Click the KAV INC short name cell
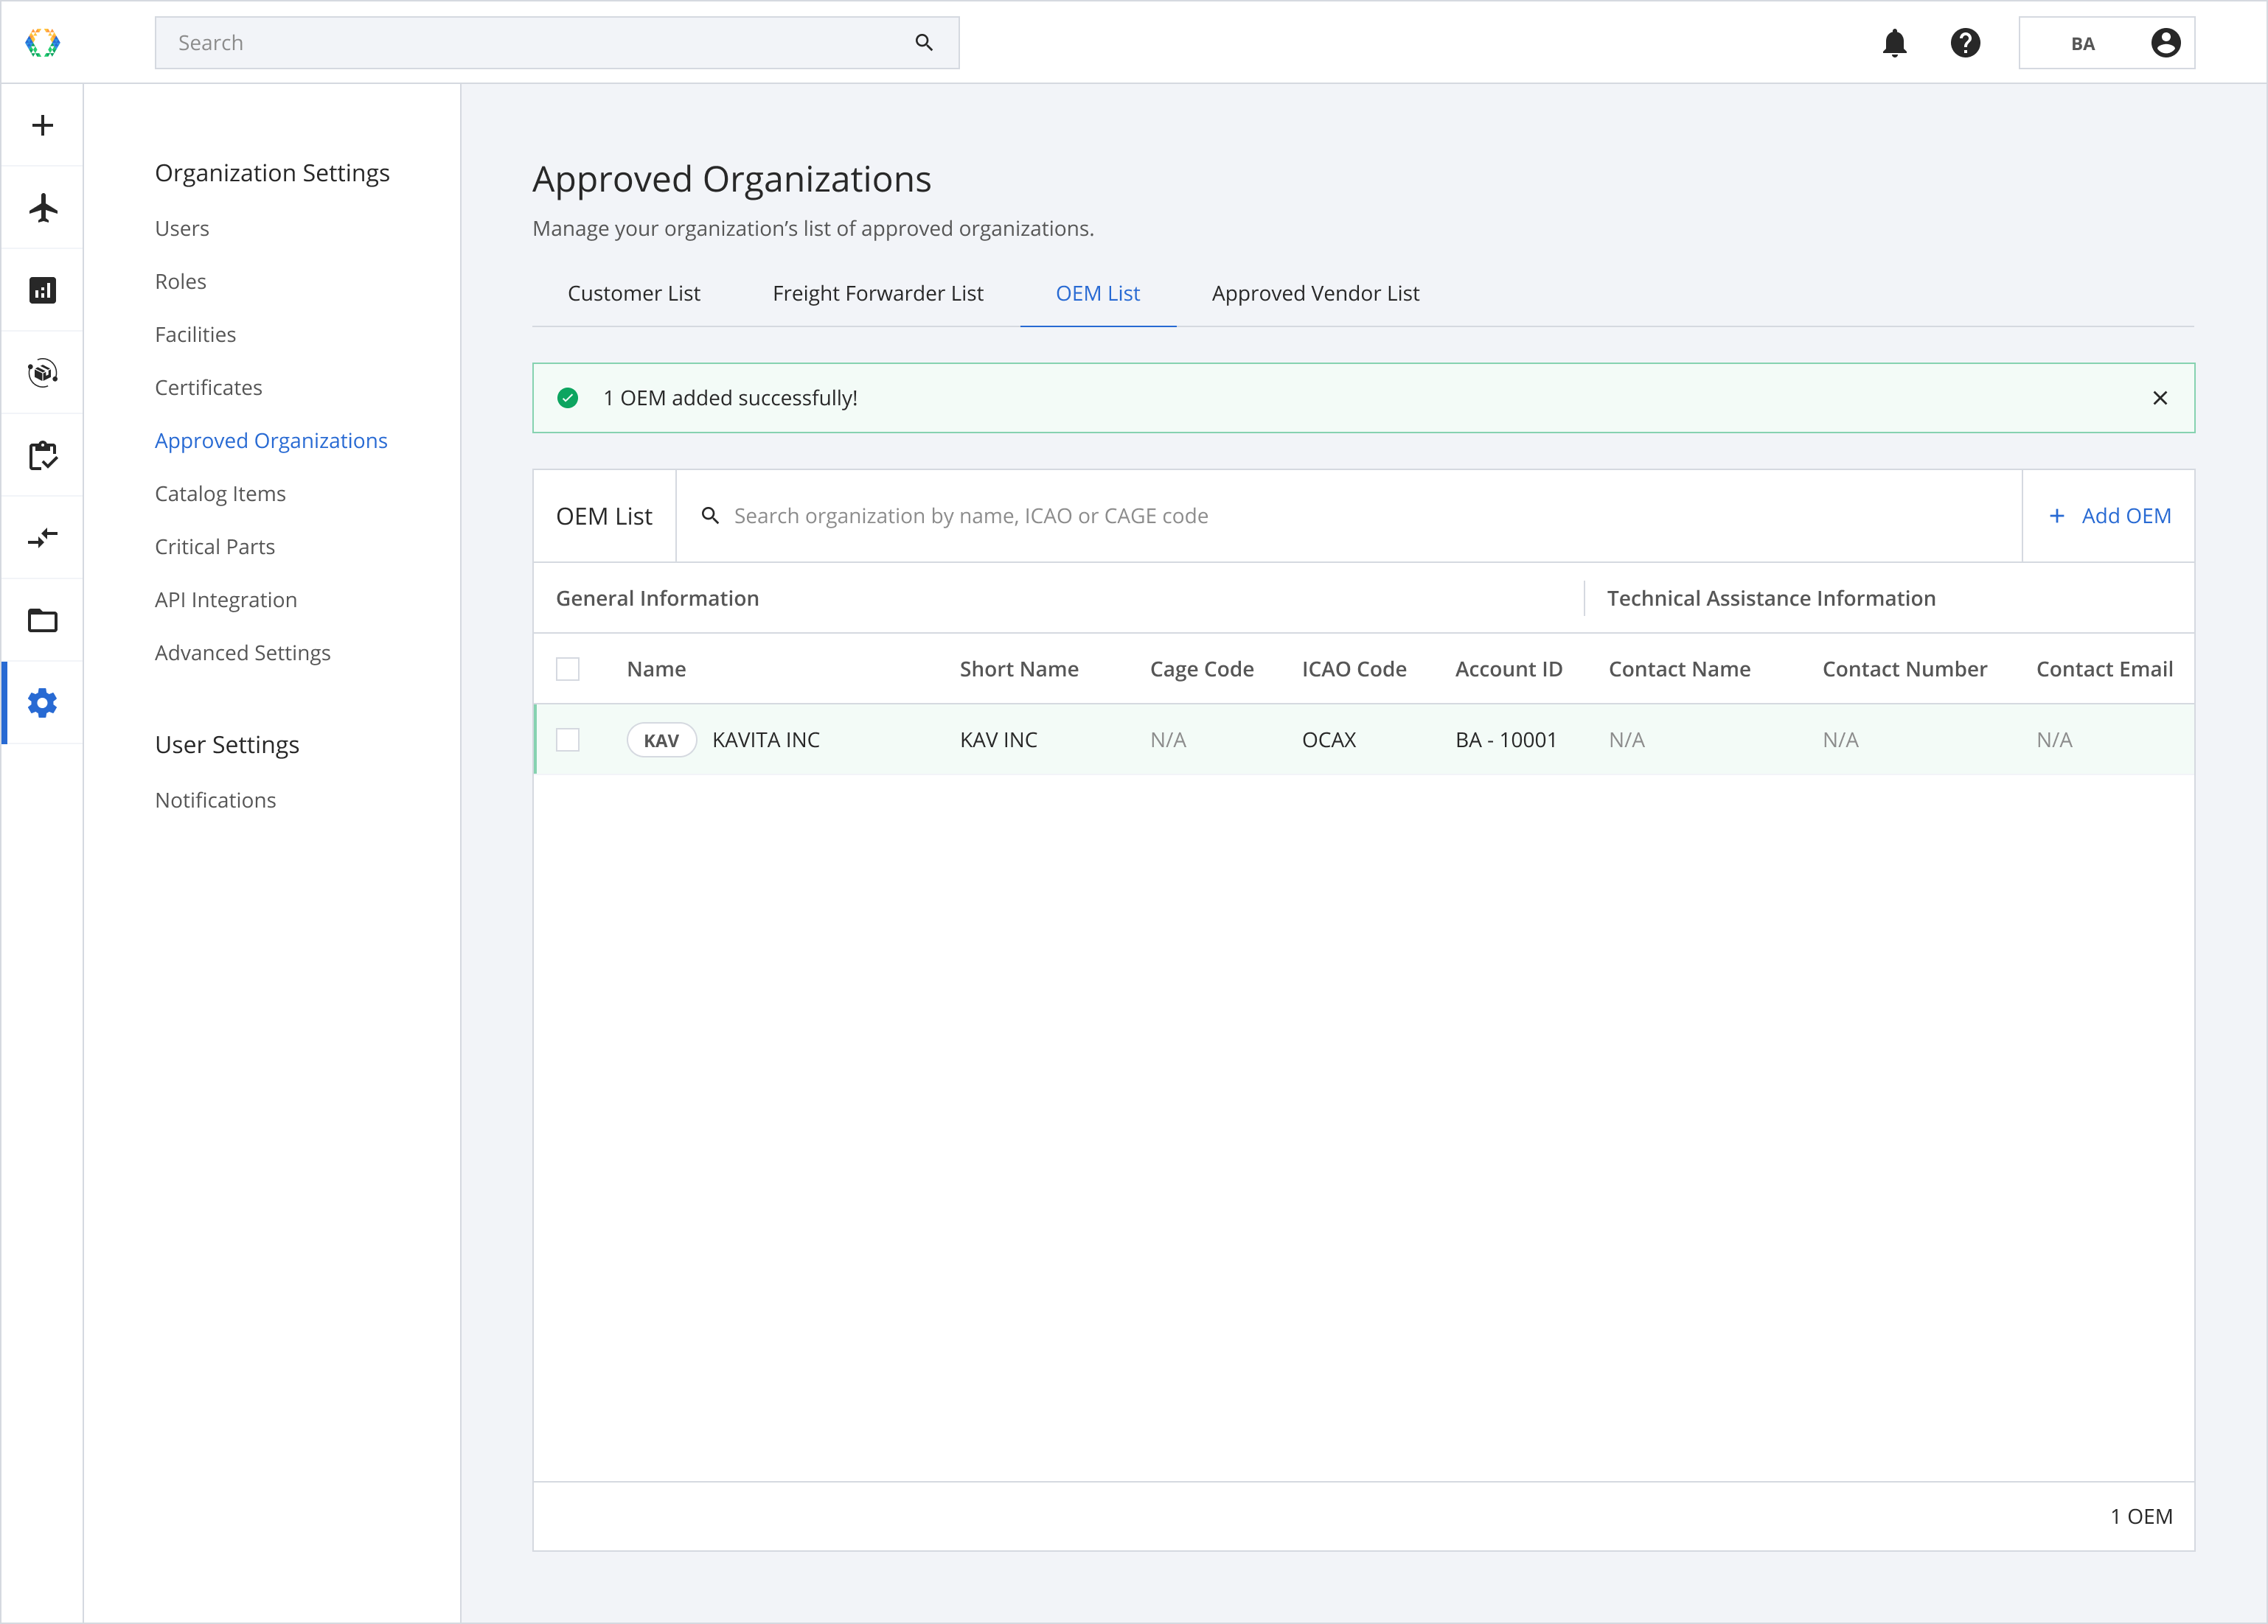Viewport: 2268px width, 1624px height. pos(998,740)
